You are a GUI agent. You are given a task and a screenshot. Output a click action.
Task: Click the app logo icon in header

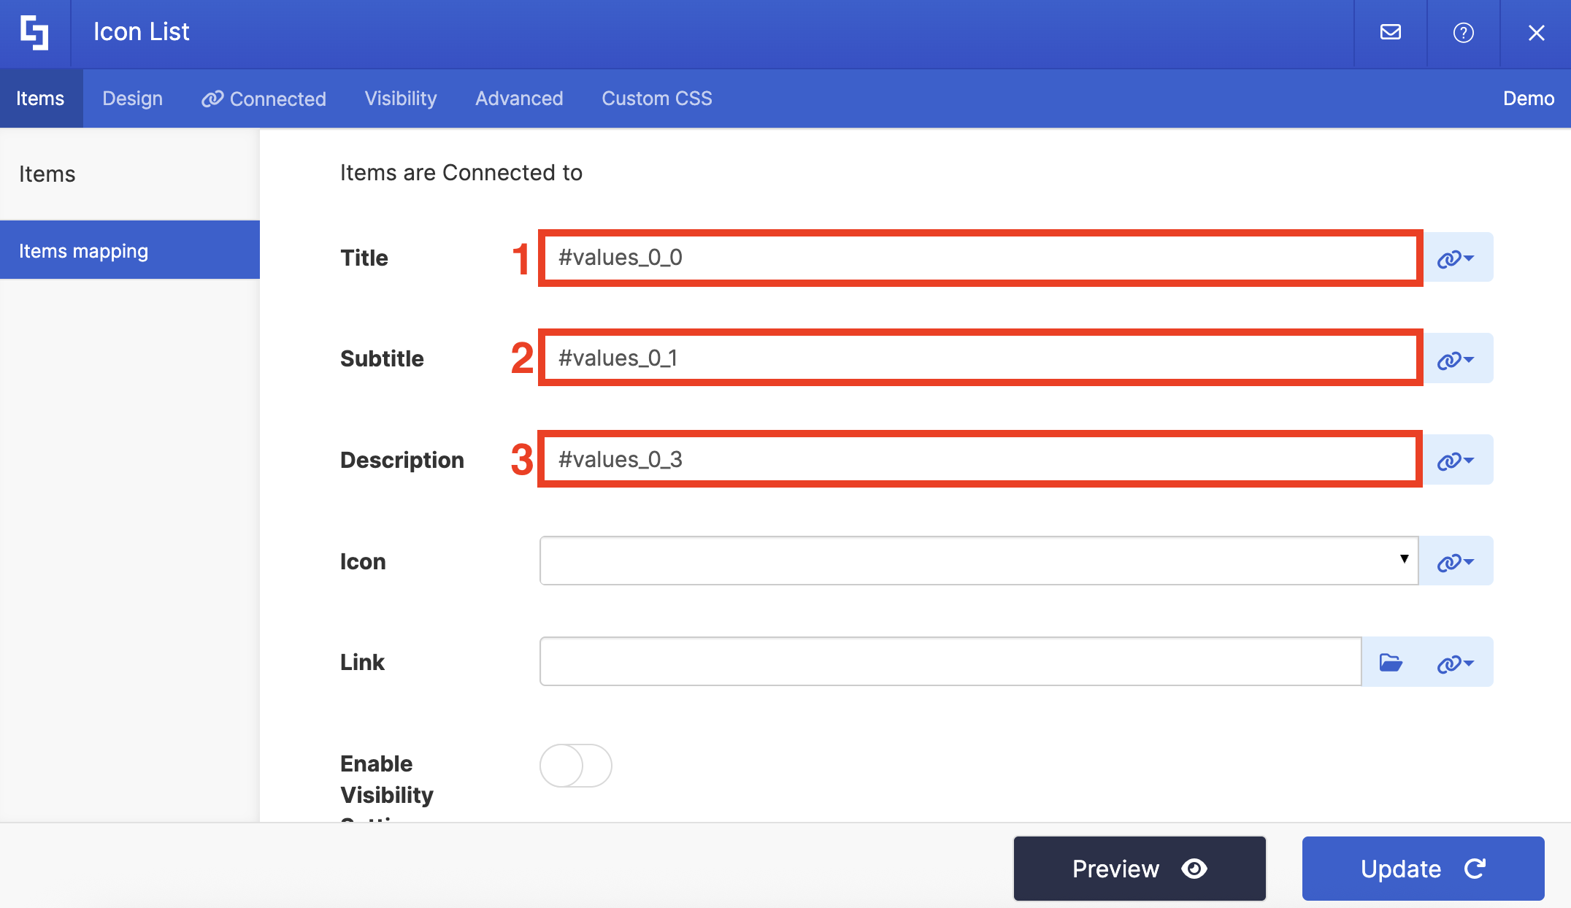[x=34, y=33]
